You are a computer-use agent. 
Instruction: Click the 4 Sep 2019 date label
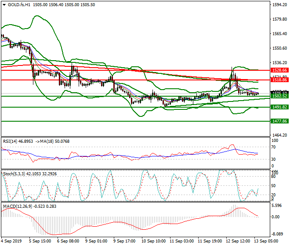[11, 241]
